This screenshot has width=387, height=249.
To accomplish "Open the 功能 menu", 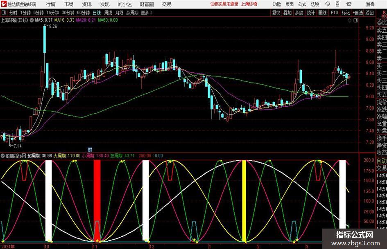I will pos(277,4).
